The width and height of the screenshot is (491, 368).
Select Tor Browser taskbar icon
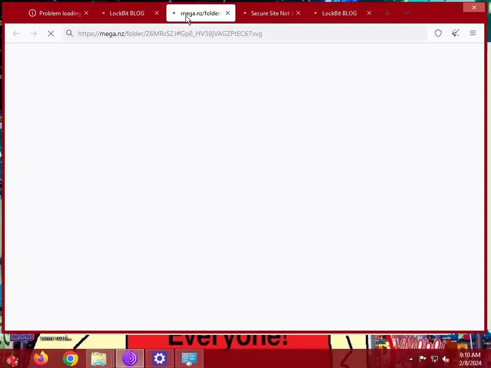click(x=130, y=358)
